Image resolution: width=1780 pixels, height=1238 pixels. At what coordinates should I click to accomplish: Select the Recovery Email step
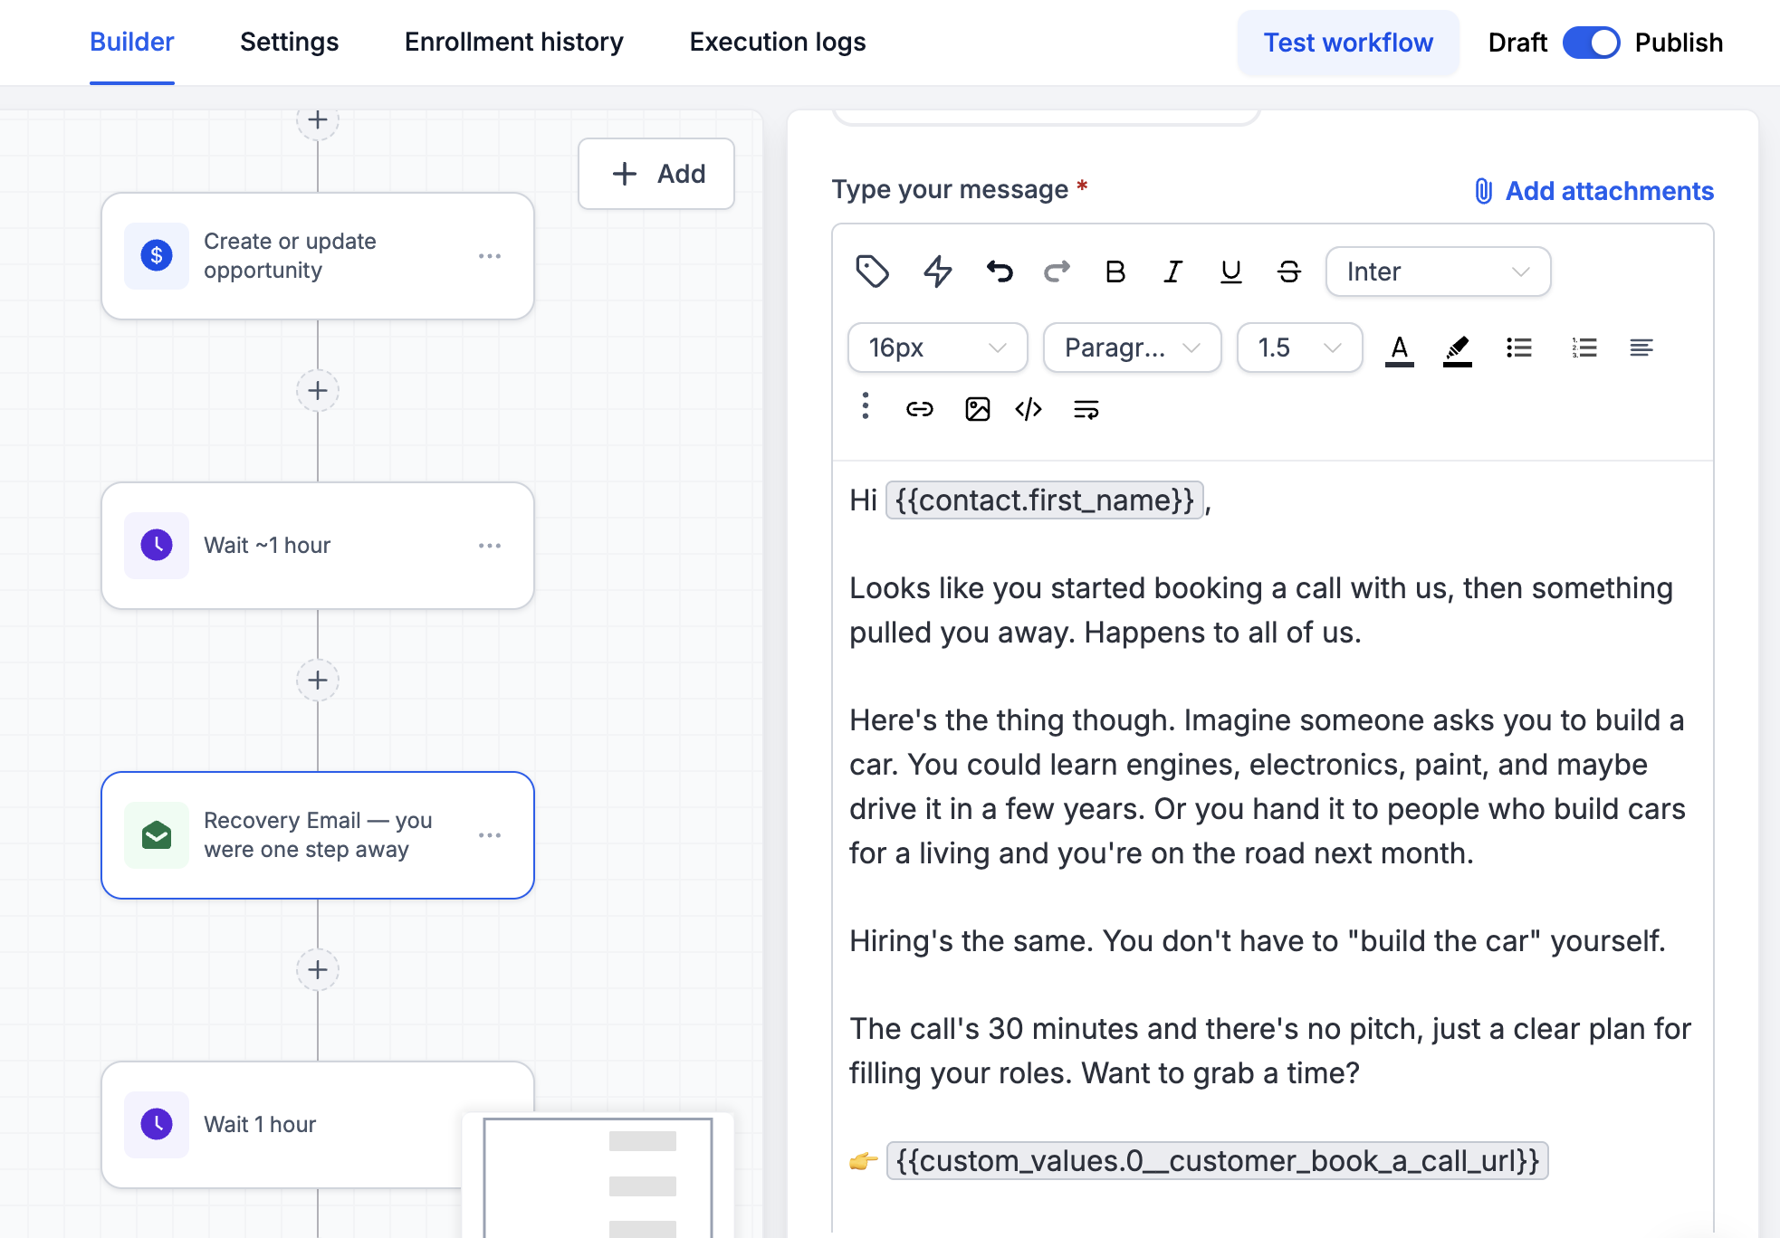tap(318, 835)
